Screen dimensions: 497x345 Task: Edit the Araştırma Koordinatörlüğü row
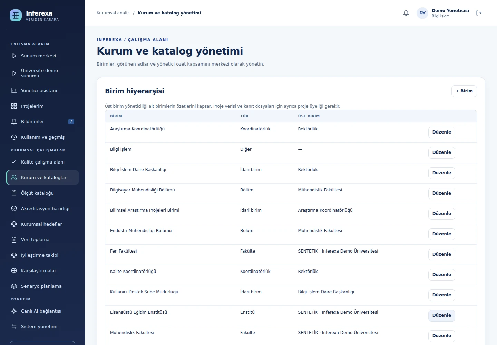coord(442,132)
